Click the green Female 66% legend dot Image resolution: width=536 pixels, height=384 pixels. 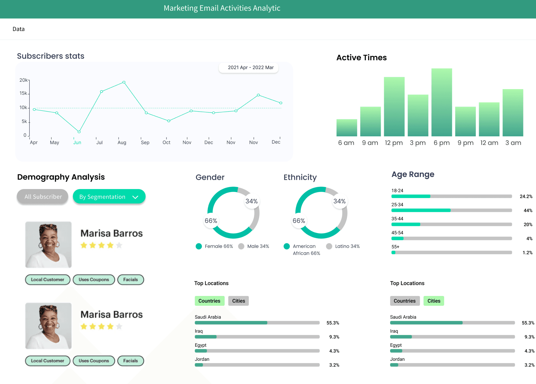tap(199, 246)
